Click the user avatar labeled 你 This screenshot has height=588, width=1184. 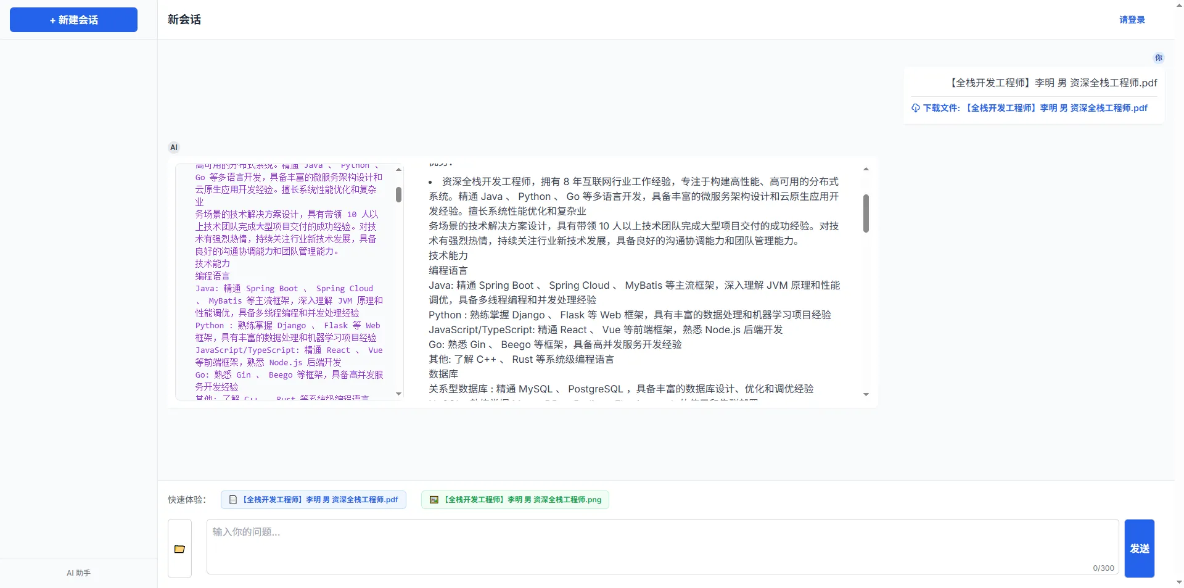[x=1159, y=57]
